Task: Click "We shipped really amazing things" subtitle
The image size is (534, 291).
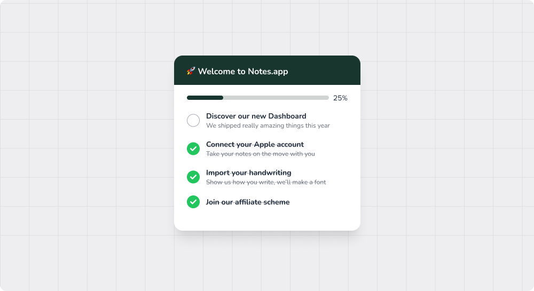Action: [268, 125]
